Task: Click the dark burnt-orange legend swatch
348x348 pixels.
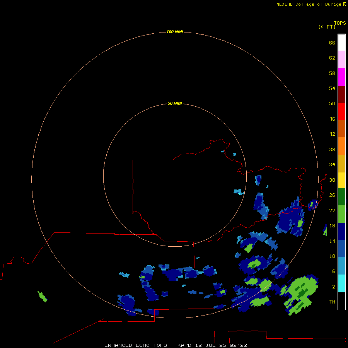Action: [x=341, y=128]
